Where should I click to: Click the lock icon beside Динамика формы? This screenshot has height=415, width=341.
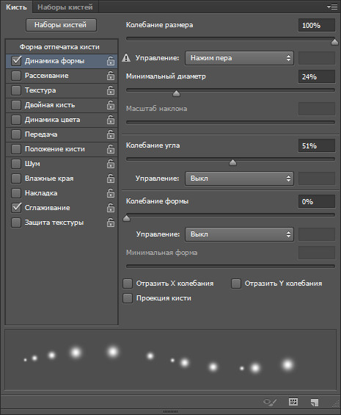click(x=111, y=61)
